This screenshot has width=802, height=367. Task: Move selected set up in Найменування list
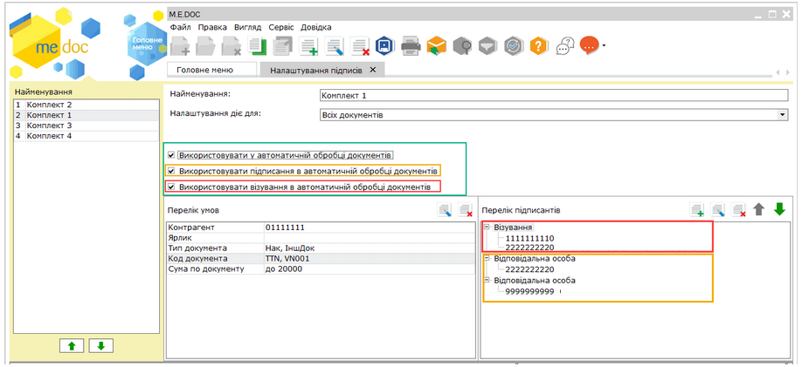tap(72, 345)
